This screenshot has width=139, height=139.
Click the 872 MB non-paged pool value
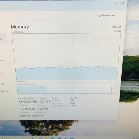[38, 116]
